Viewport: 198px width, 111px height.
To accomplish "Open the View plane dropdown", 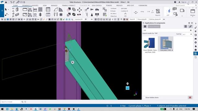I will coord(142,19).
